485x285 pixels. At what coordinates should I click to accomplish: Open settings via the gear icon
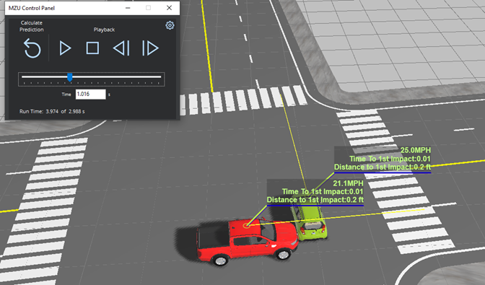[x=170, y=25]
